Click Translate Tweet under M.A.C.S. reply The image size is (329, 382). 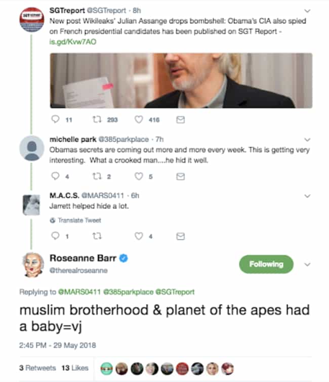pyautogui.click(x=75, y=220)
